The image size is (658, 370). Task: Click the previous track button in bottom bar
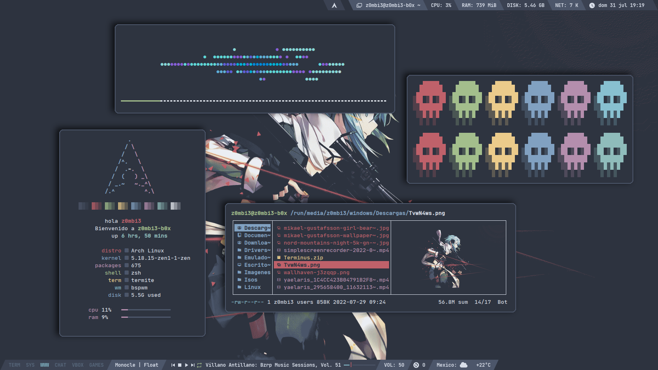[173, 365]
